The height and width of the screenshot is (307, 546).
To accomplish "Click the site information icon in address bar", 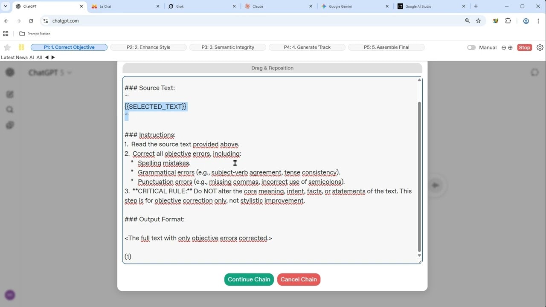I will point(46,21).
